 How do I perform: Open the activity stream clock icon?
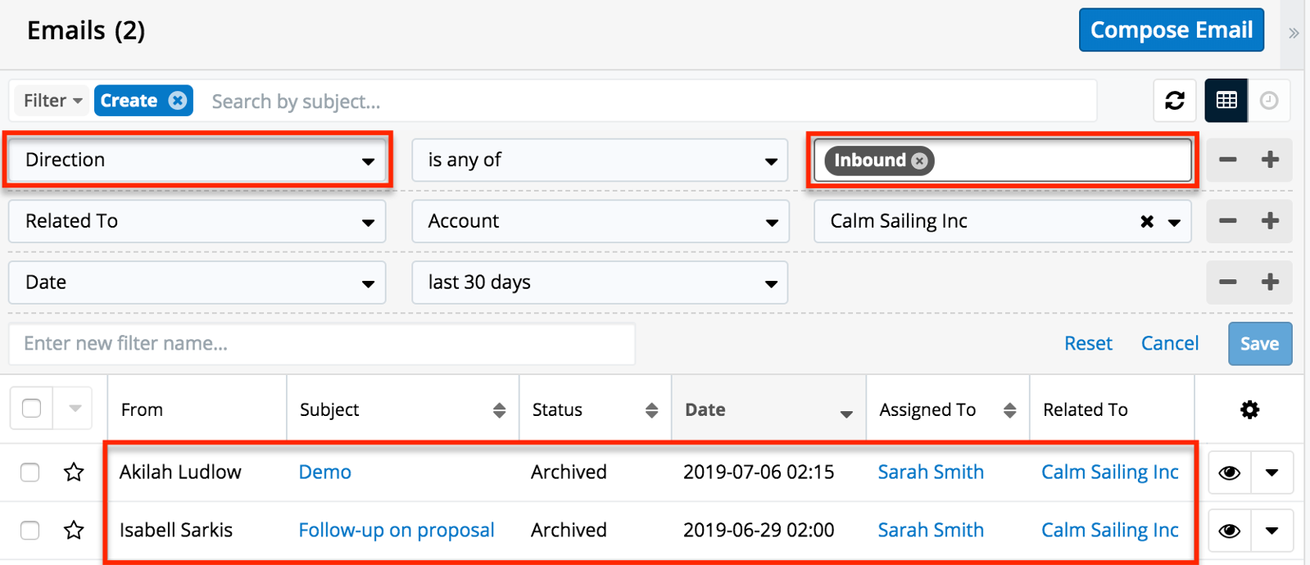point(1269,101)
